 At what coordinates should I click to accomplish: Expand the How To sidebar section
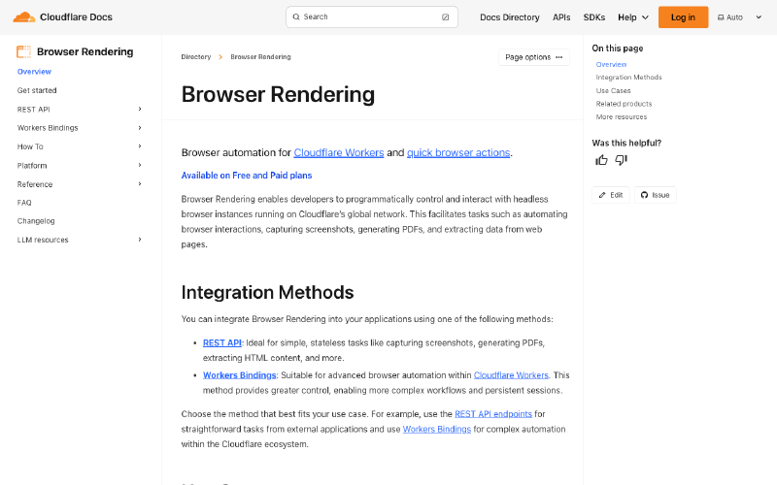[x=140, y=146]
